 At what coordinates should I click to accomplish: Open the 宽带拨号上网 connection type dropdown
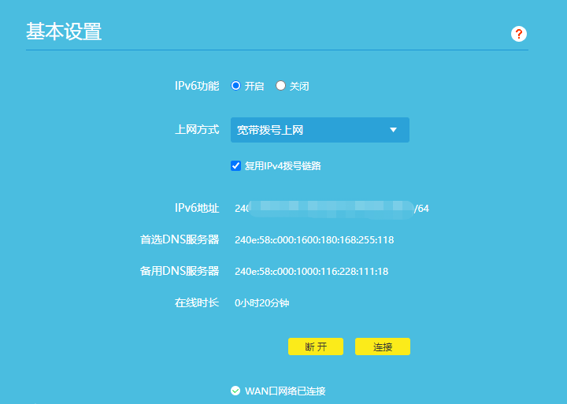pyautogui.click(x=319, y=130)
